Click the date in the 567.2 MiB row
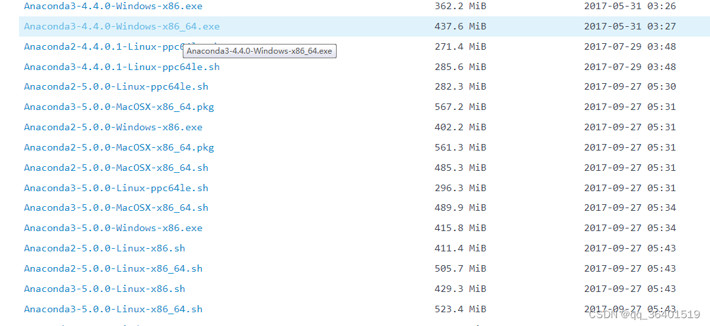This screenshot has height=326, width=710. [630, 107]
